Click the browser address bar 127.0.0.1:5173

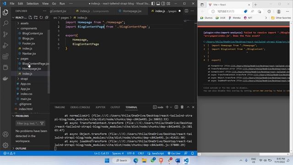point(226,11)
